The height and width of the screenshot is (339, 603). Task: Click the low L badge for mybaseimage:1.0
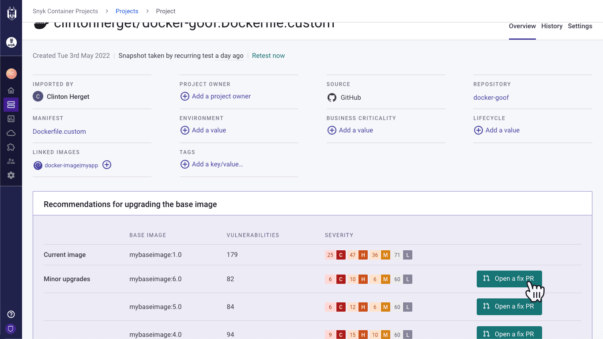tap(408, 255)
